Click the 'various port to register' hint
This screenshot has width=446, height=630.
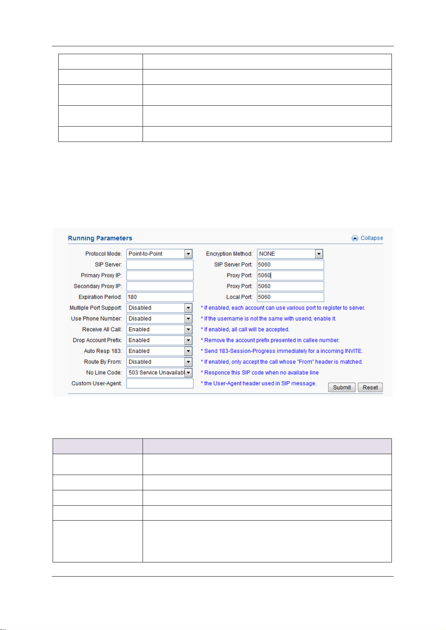point(283,308)
